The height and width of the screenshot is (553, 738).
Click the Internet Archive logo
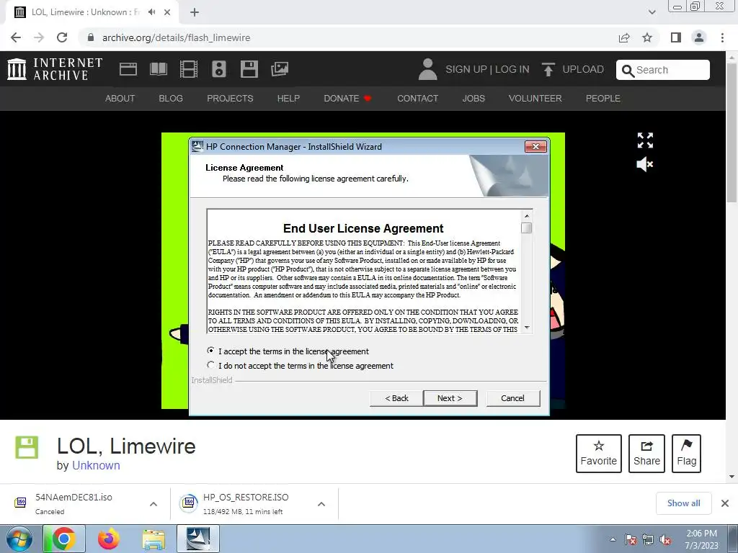coord(55,69)
